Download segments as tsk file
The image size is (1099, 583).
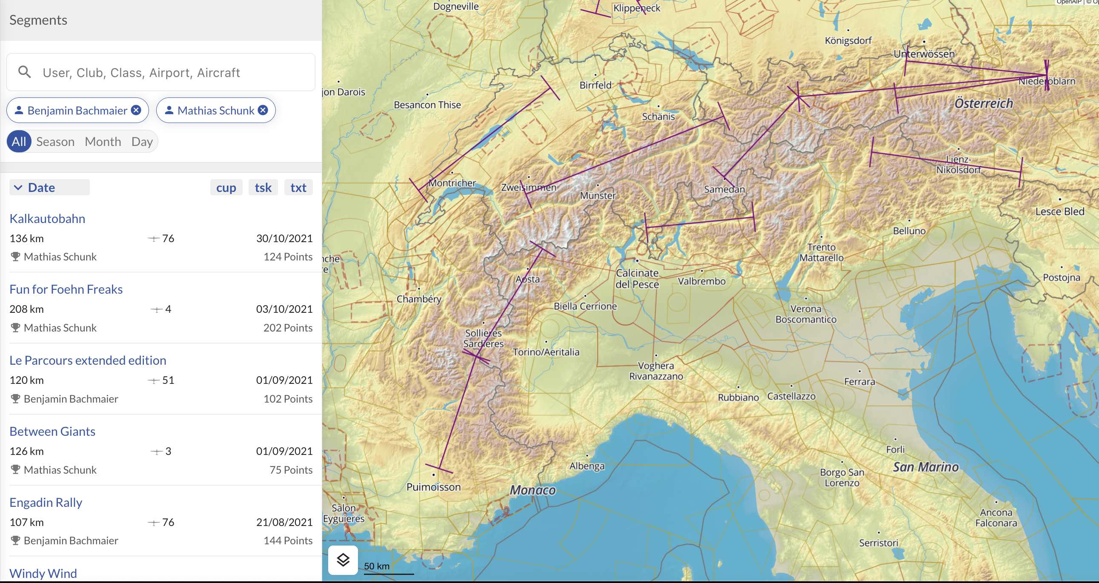pos(263,188)
